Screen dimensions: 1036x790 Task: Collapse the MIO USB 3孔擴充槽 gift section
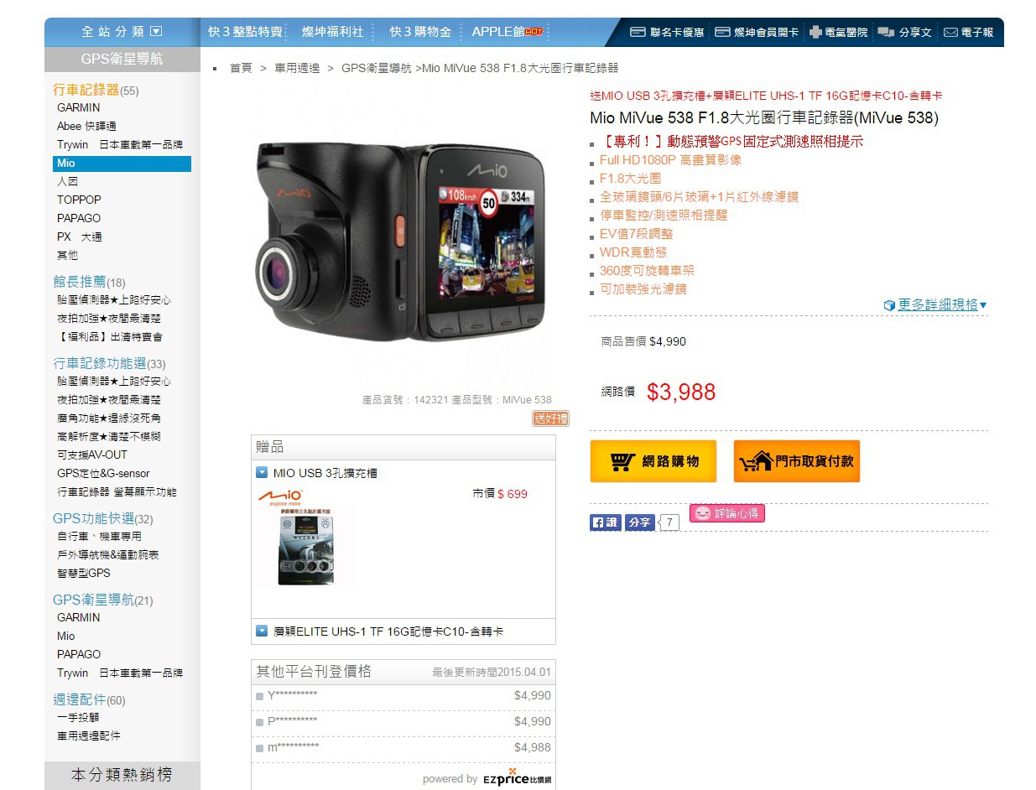(262, 473)
